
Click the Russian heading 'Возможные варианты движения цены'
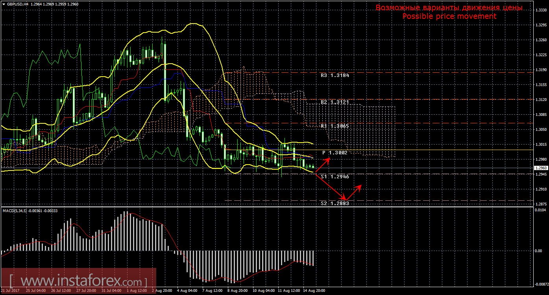pyautogui.click(x=449, y=7)
